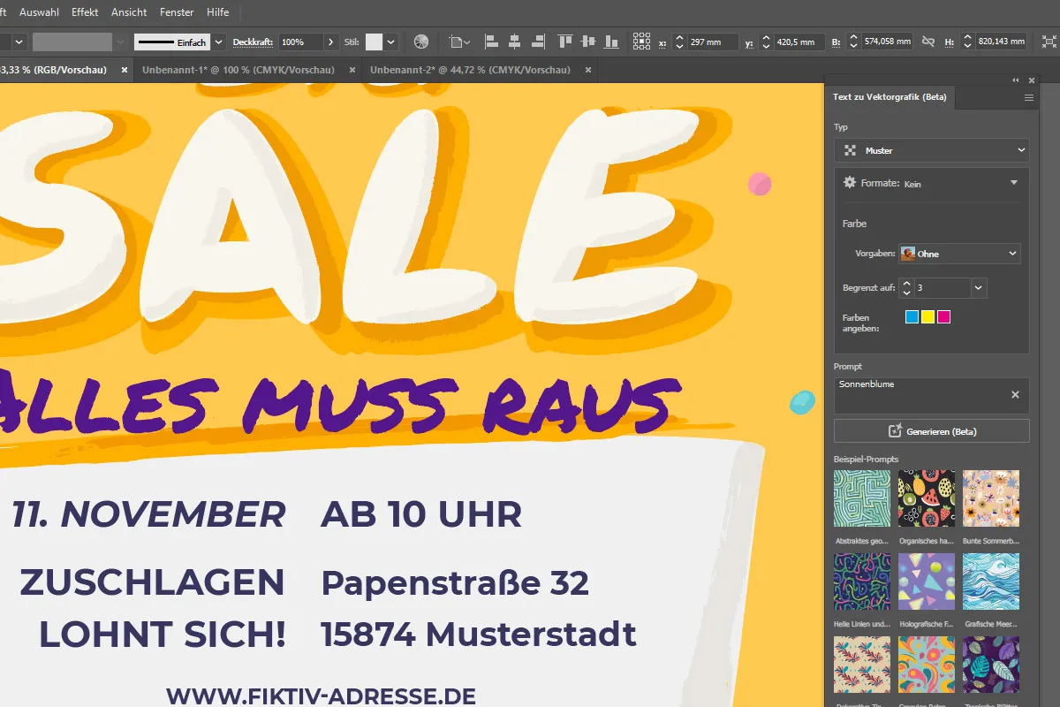1060x707 pixels.
Task: Click vertical align center icon
Action: [x=588, y=42]
